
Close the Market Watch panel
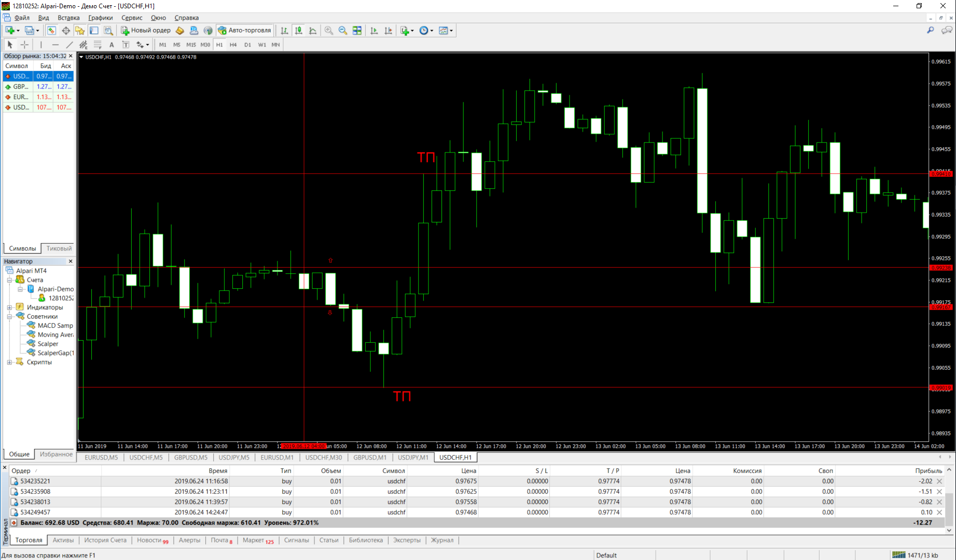click(x=71, y=56)
